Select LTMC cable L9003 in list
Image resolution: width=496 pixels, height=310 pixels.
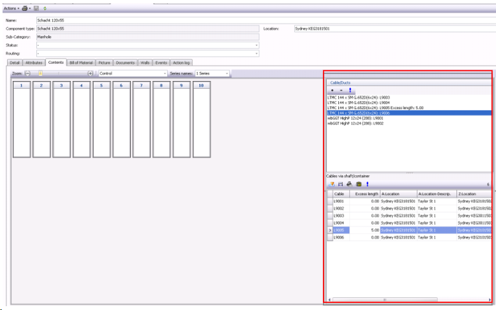point(359,98)
